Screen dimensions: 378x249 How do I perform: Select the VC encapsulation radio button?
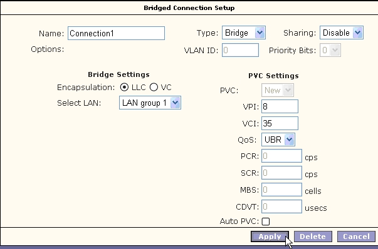click(154, 87)
